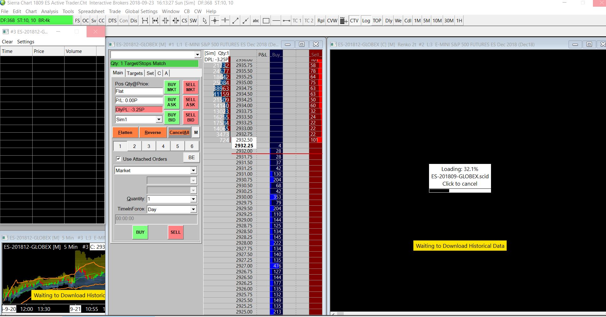This screenshot has width=606, height=317.
Task: Click the Rpl toolbar button
Action: pos(321,21)
